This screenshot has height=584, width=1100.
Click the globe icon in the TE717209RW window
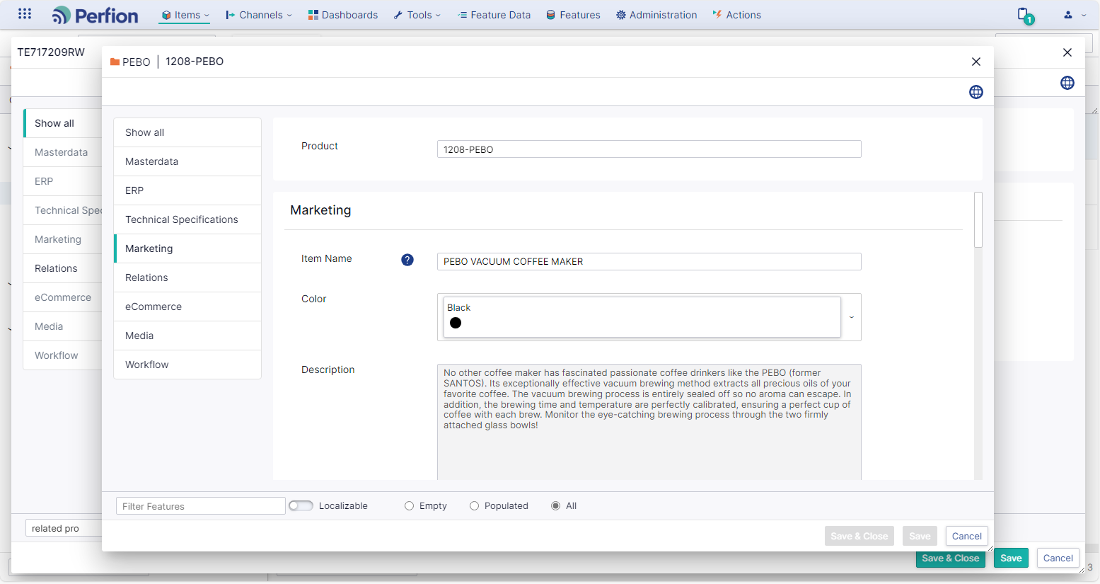point(1067,83)
